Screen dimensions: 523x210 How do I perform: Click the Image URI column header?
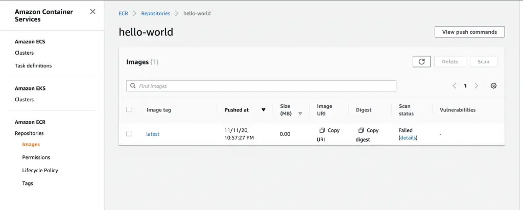(x=324, y=110)
